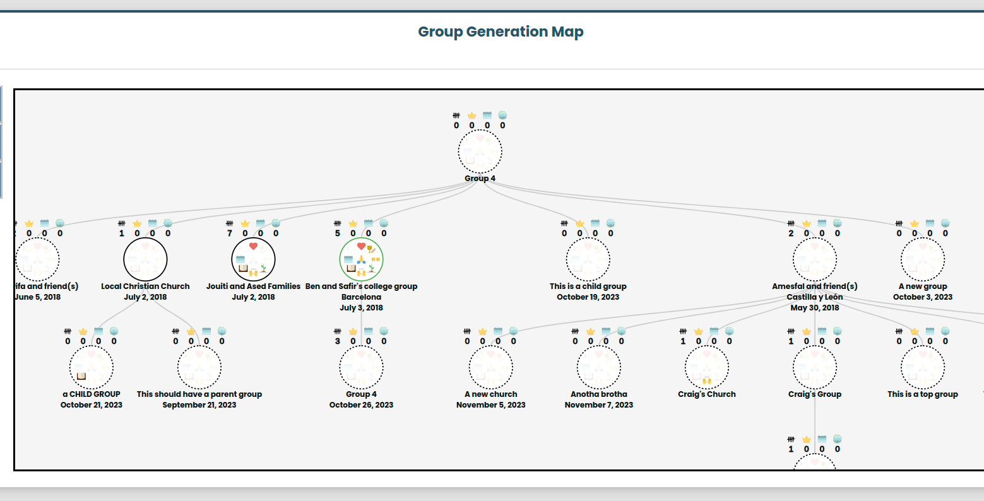Click globe icon above top Group 4 node

click(x=502, y=115)
